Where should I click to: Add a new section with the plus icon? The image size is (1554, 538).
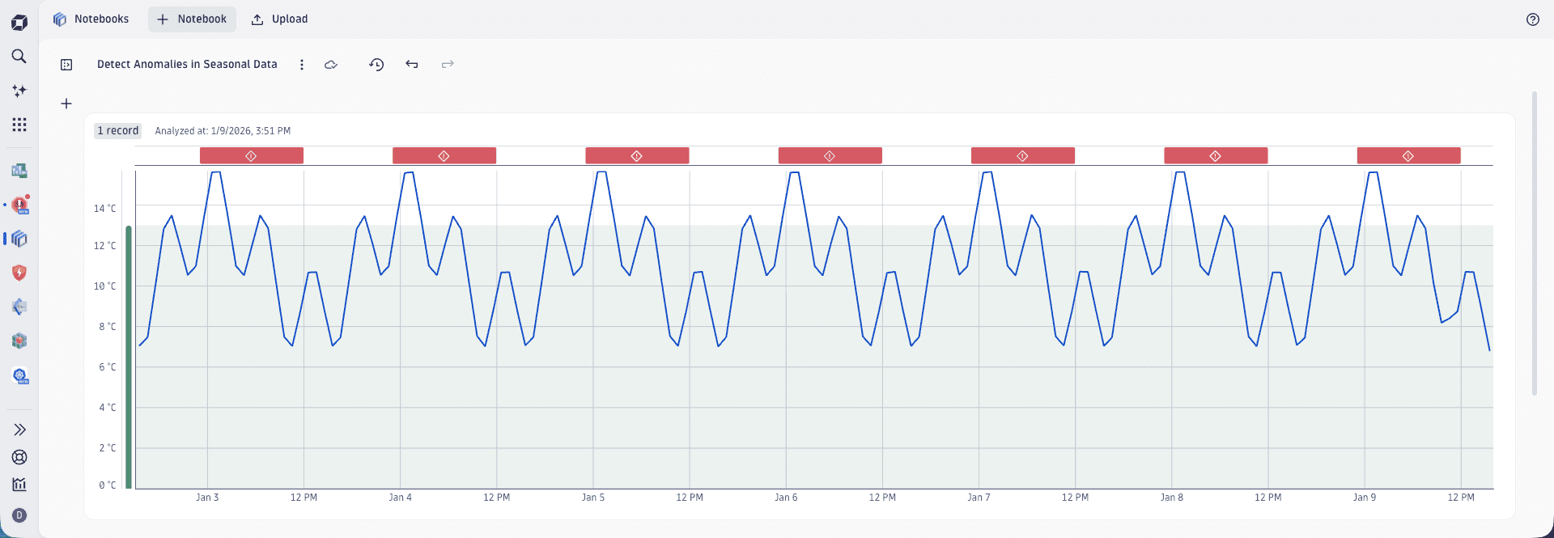(66, 104)
